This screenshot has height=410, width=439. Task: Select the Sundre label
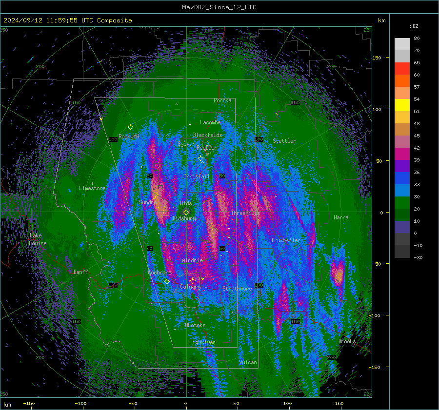147,202
